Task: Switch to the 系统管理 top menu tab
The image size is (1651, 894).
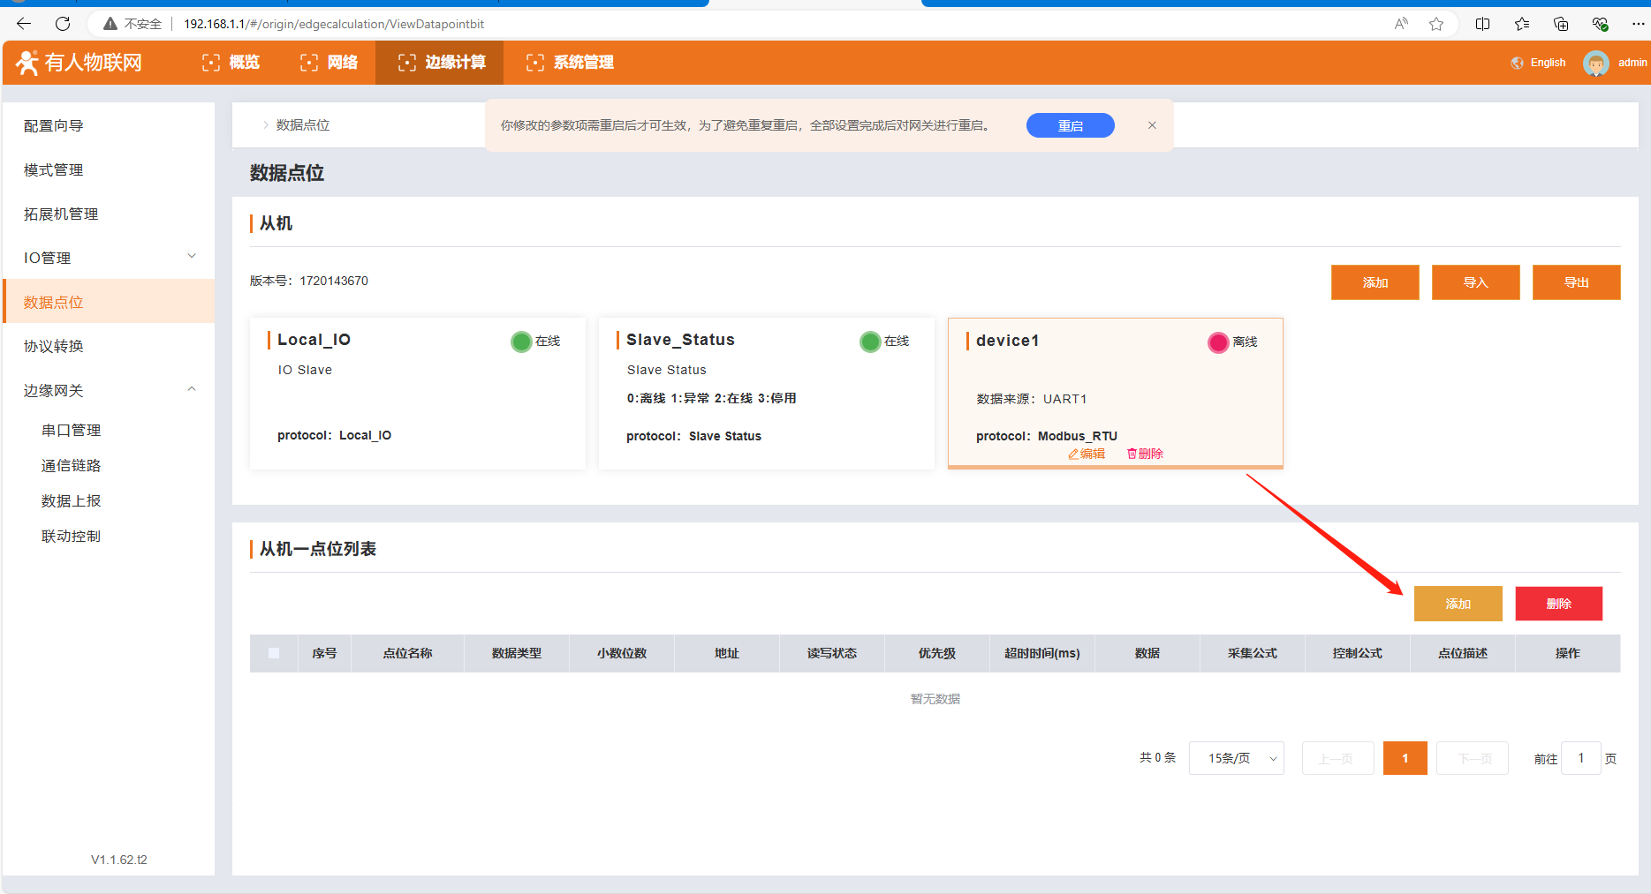Action: (571, 63)
